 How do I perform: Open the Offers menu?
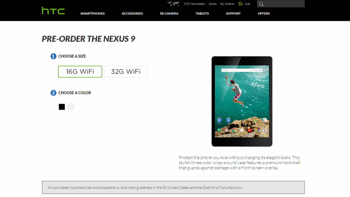coord(264,13)
